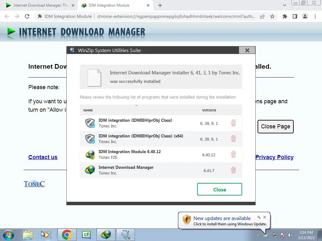Click the address bar URL
Viewport: 322px width, 241px height.
coord(176,16)
